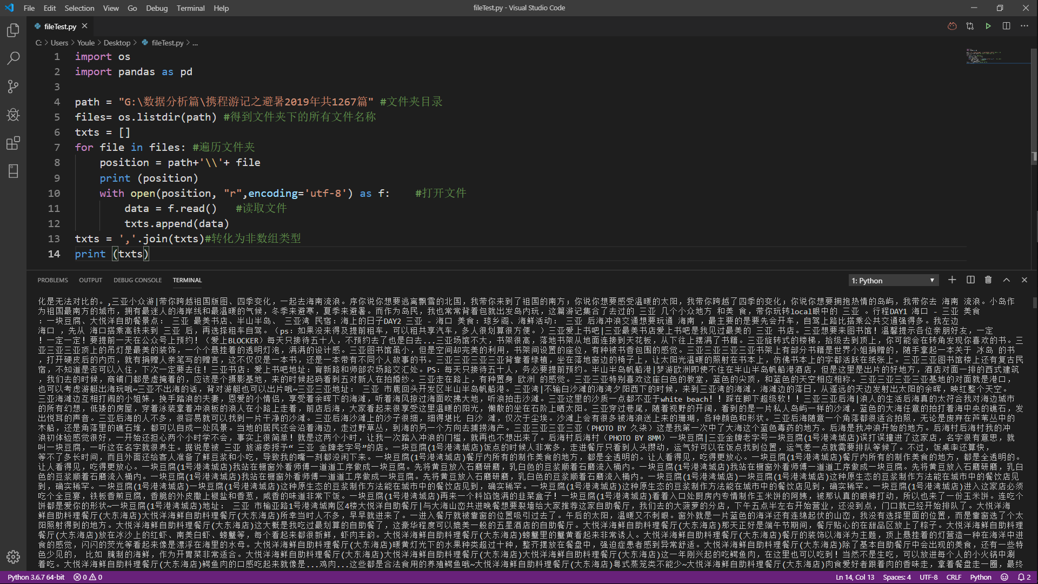Kill terminal with the trash icon
This screenshot has height=584, width=1038.
click(988, 280)
